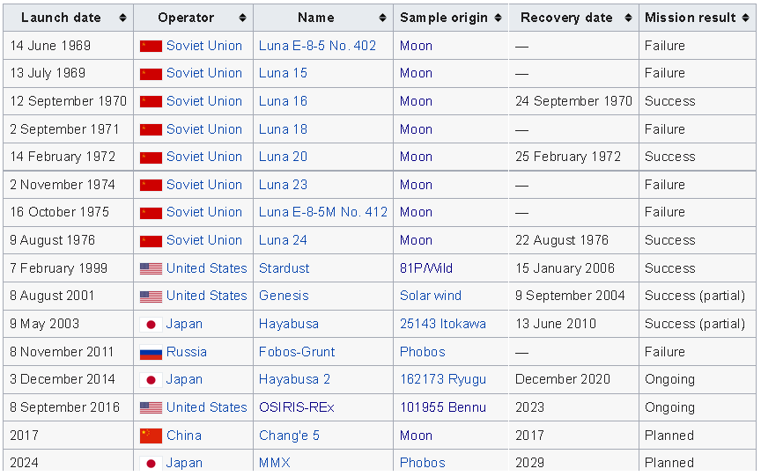Click flag icon in Luna 18 row
Image resolution: width=761 pixels, height=476 pixels.
[151, 130]
